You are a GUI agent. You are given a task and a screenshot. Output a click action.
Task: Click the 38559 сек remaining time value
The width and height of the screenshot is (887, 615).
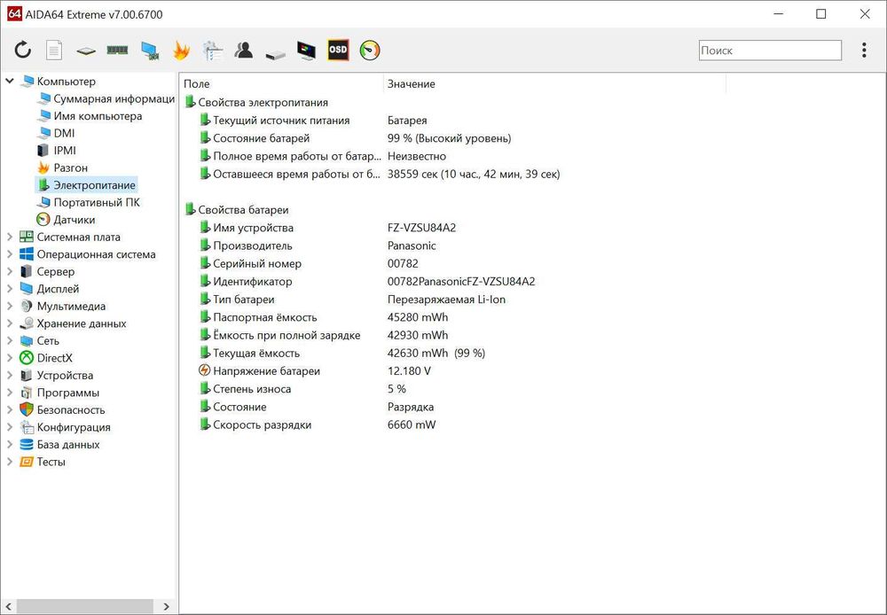474,174
